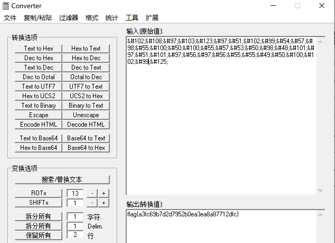Apply the Unescape transformation
The height and width of the screenshot is (243, 335).
(x=86, y=115)
